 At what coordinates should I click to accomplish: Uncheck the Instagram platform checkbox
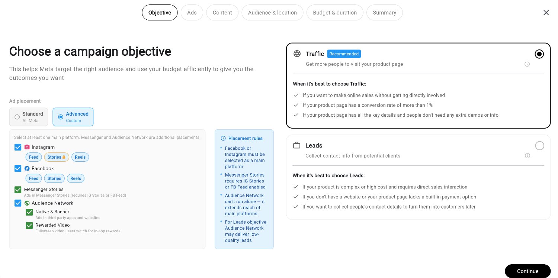click(x=18, y=147)
